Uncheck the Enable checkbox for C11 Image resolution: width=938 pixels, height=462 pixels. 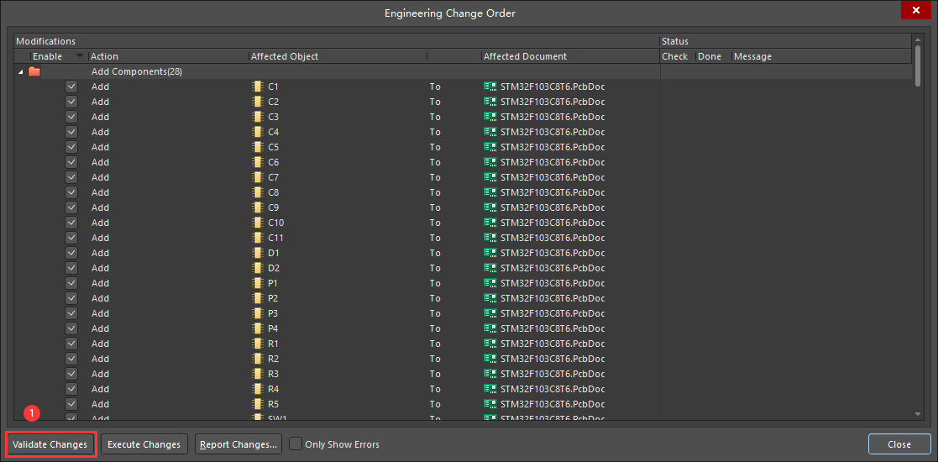click(x=71, y=238)
